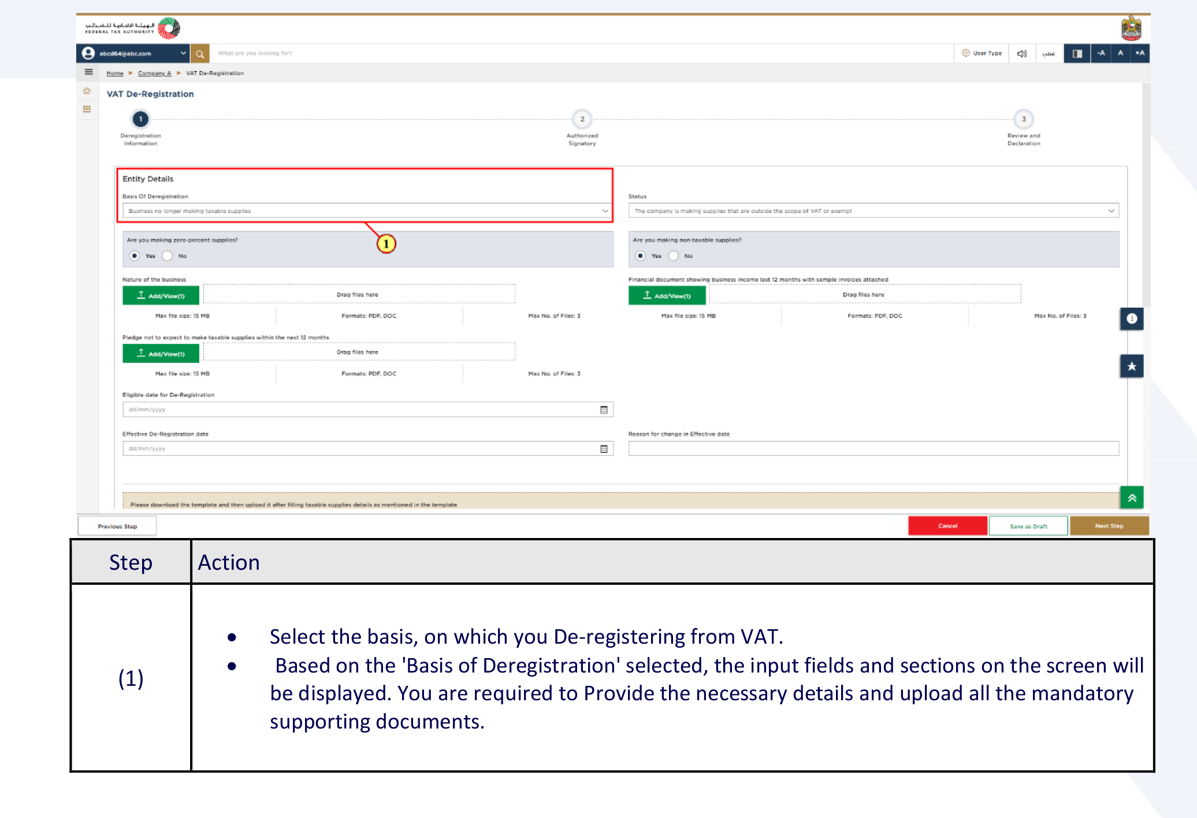Click the Financial document drag files area
This screenshot has height=818, width=1197.
(x=865, y=294)
